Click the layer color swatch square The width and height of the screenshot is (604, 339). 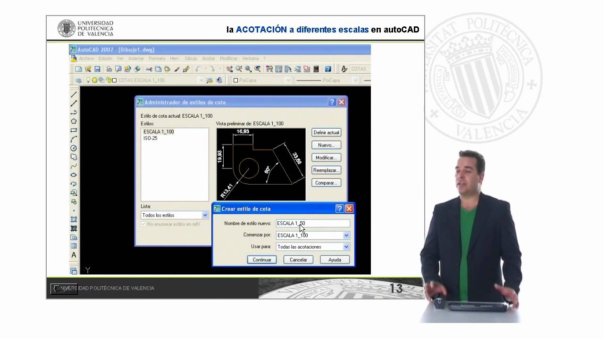tap(114, 80)
